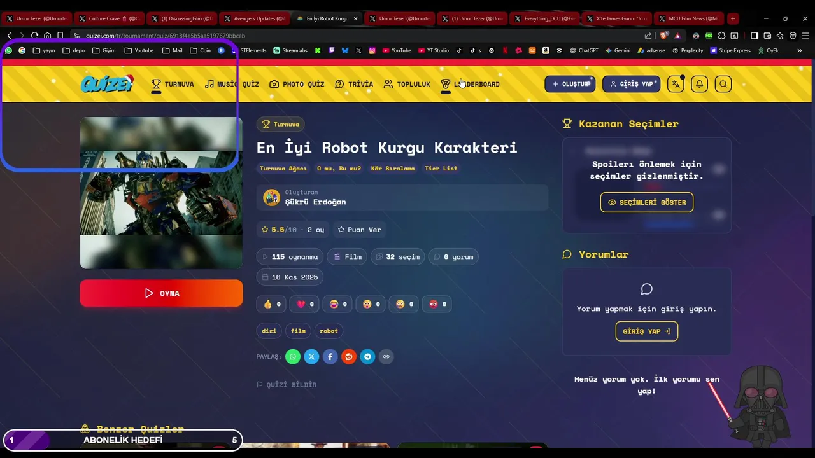Share the quiz via Facebook icon

330,357
